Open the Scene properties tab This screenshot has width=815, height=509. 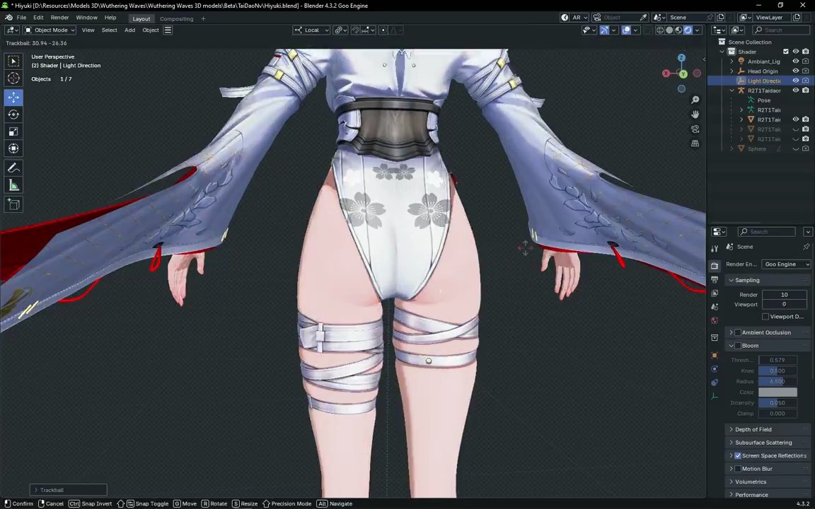click(715, 307)
